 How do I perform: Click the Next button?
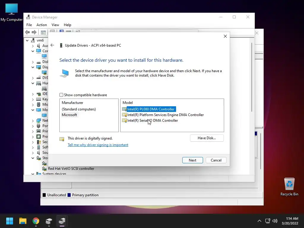(x=192, y=160)
